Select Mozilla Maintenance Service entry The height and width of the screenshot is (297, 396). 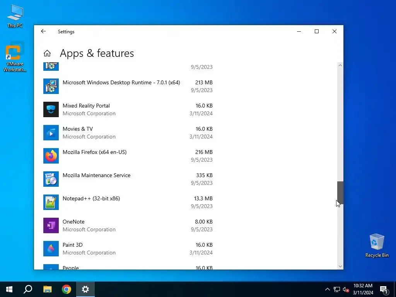[128, 179]
